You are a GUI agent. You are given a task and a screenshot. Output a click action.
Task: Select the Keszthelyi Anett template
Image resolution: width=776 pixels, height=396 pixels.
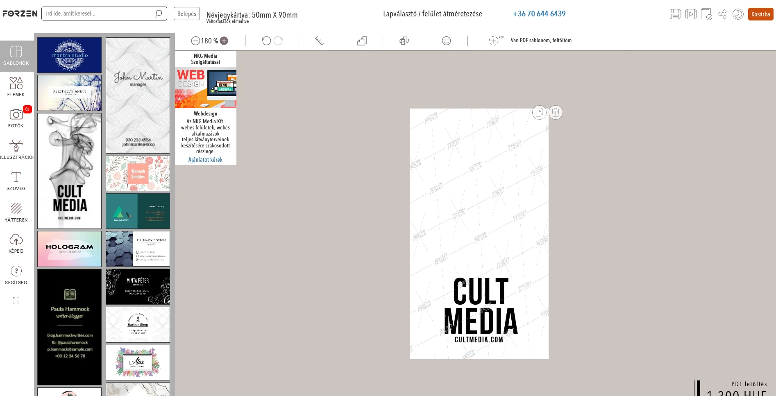[69, 93]
